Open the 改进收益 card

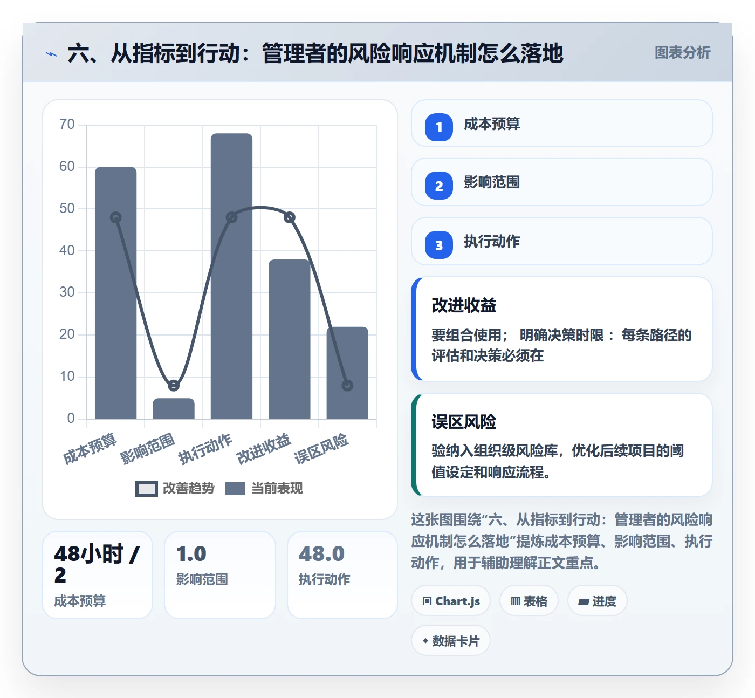[561, 329]
